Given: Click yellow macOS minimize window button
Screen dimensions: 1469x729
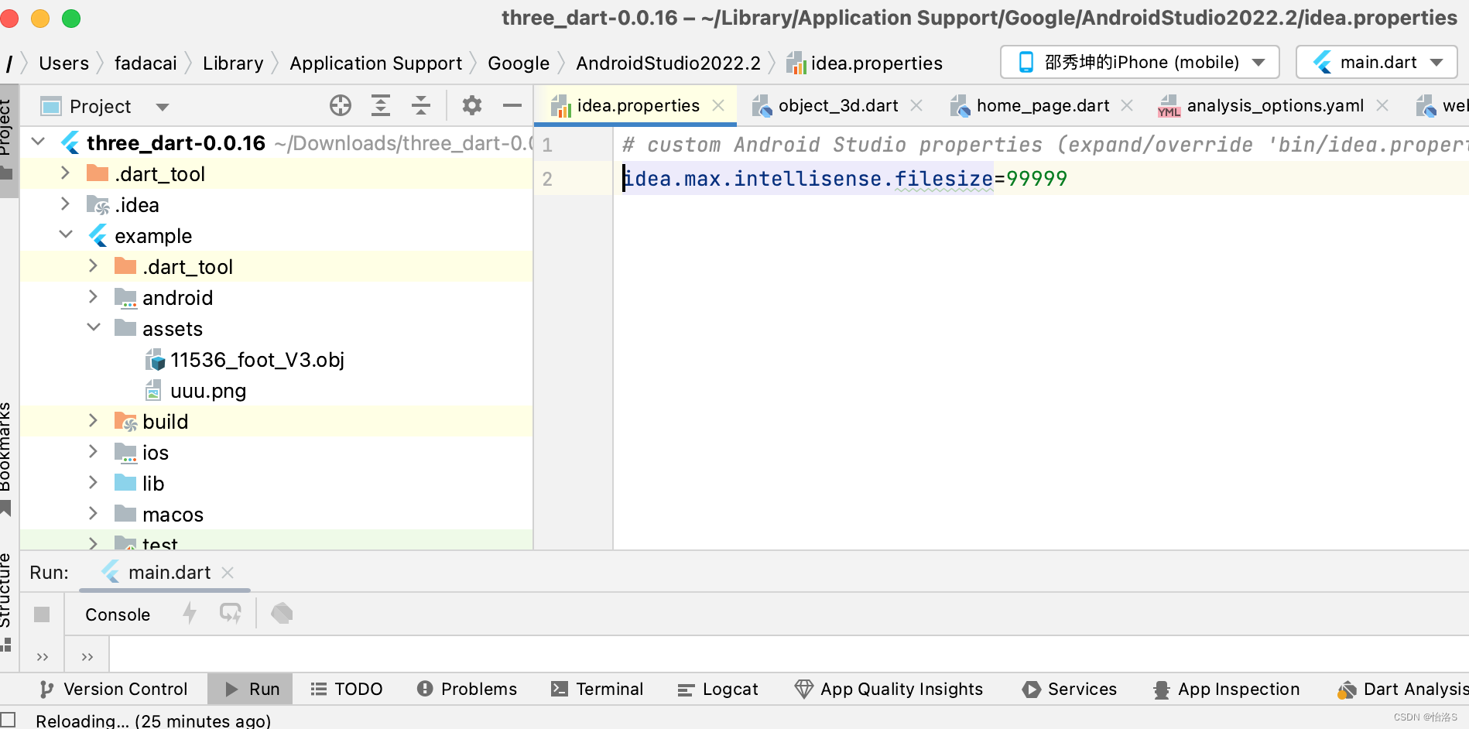Looking at the screenshot, I should click(x=40, y=18).
